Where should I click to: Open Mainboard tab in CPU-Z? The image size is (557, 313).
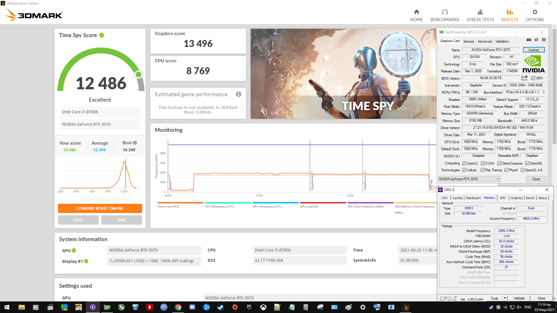pyautogui.click(x=473, y=198)
